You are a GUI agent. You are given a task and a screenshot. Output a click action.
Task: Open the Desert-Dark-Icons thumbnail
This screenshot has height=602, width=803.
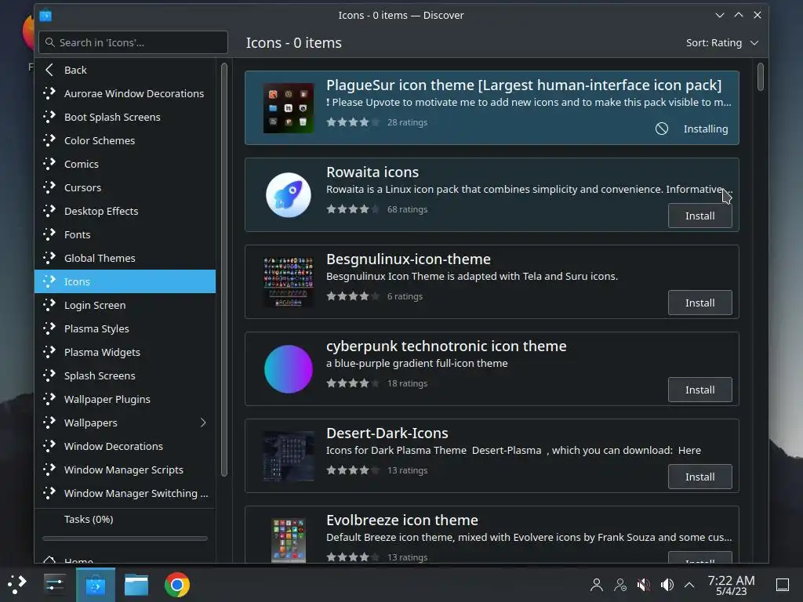[x=289, y=456]
